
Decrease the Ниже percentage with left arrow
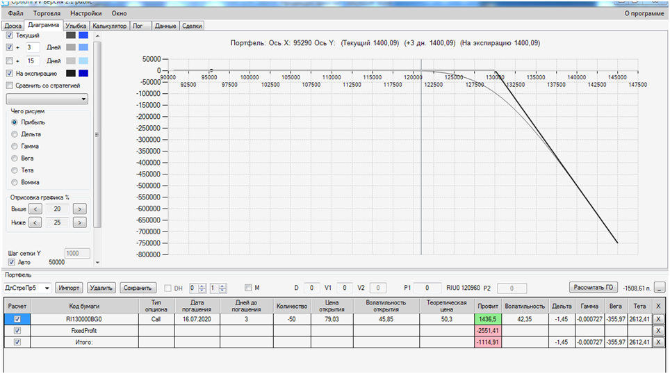point(35,222)
